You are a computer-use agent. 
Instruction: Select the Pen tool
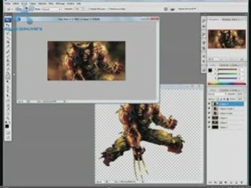click(x=8, y=87)
